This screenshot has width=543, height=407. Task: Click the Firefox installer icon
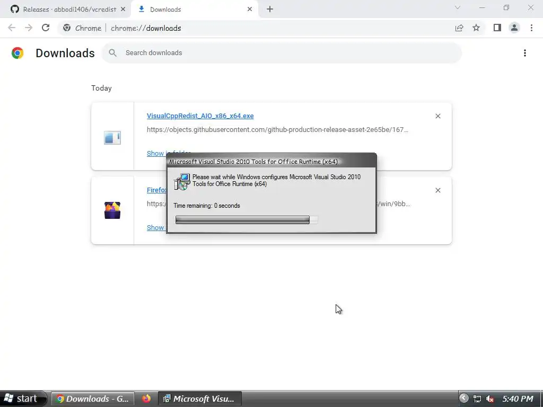point(112,210)
